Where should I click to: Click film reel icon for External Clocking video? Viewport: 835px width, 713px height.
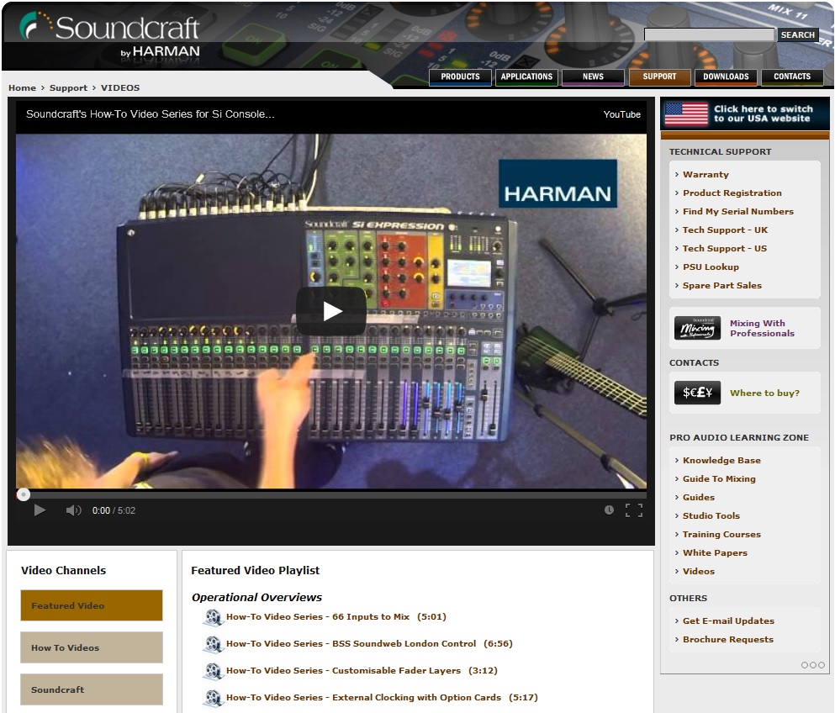coord(213,698)
